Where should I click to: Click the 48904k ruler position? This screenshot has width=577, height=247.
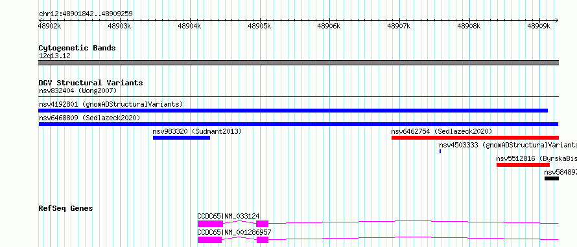coord(189,26)
